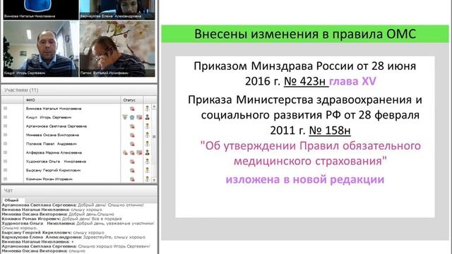Click role person icon for Конюхин Роман Игоревич

pos(148,179)
